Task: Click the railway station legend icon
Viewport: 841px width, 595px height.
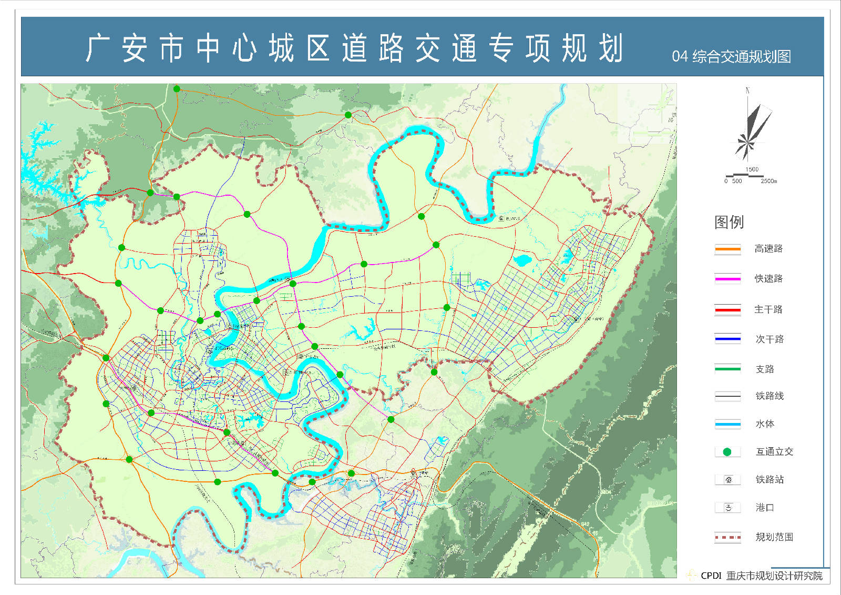Action: (x=728, y=480)
